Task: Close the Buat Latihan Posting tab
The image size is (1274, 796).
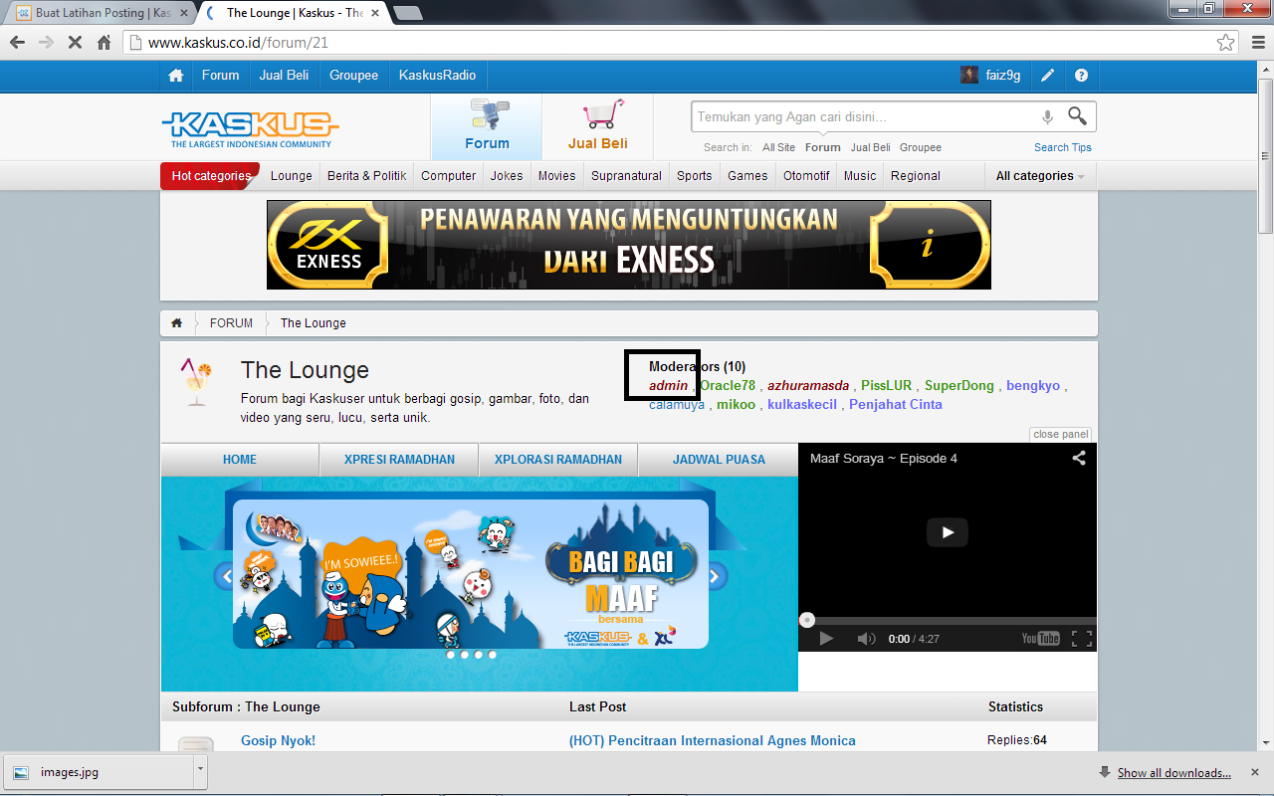Action: point(183,13)
